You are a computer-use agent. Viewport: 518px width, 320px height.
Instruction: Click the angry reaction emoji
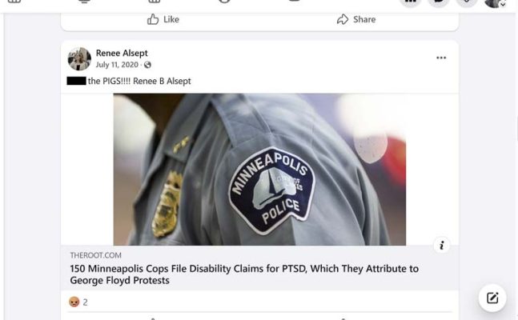click(74, 302)
